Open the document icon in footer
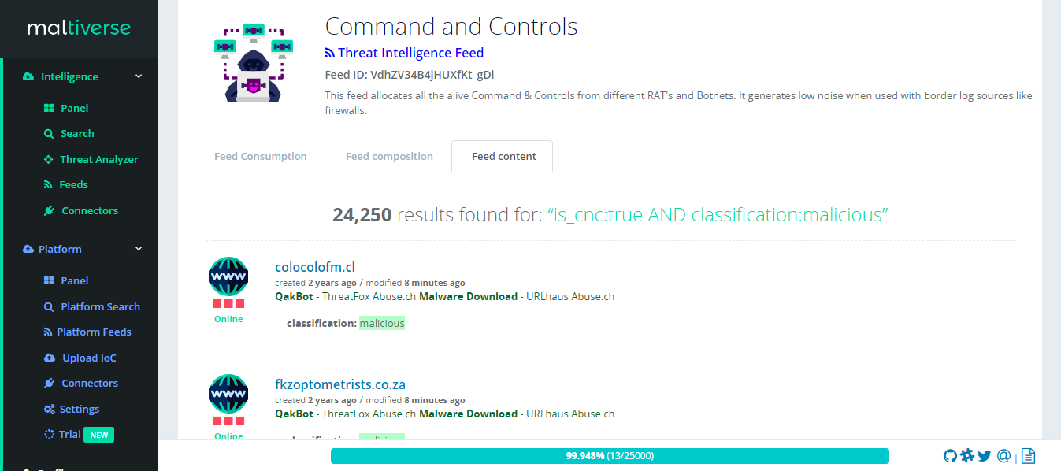The height and width of the screenshot is (471, 1061). 1029,456
